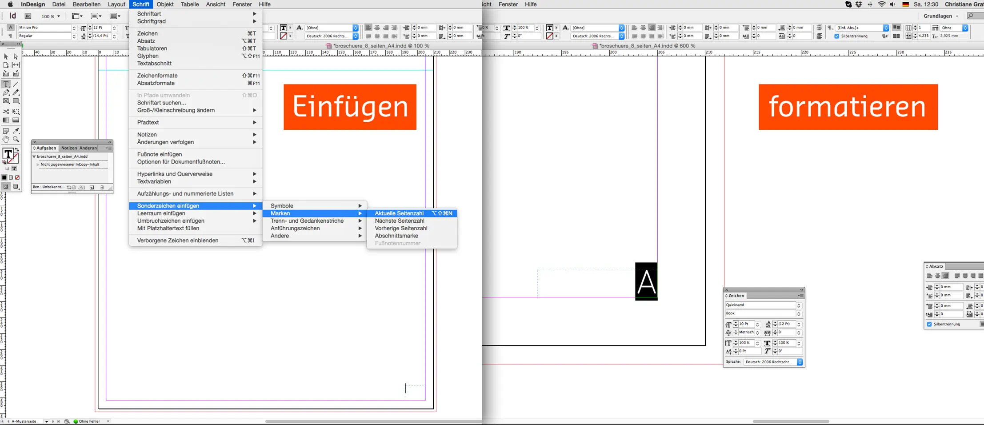The image size is (984, 425).
Task: Enable center alignment in the Absatz panel
Action: [x=937, y=276]
